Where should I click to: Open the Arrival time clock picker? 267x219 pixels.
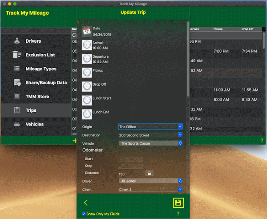87,45
